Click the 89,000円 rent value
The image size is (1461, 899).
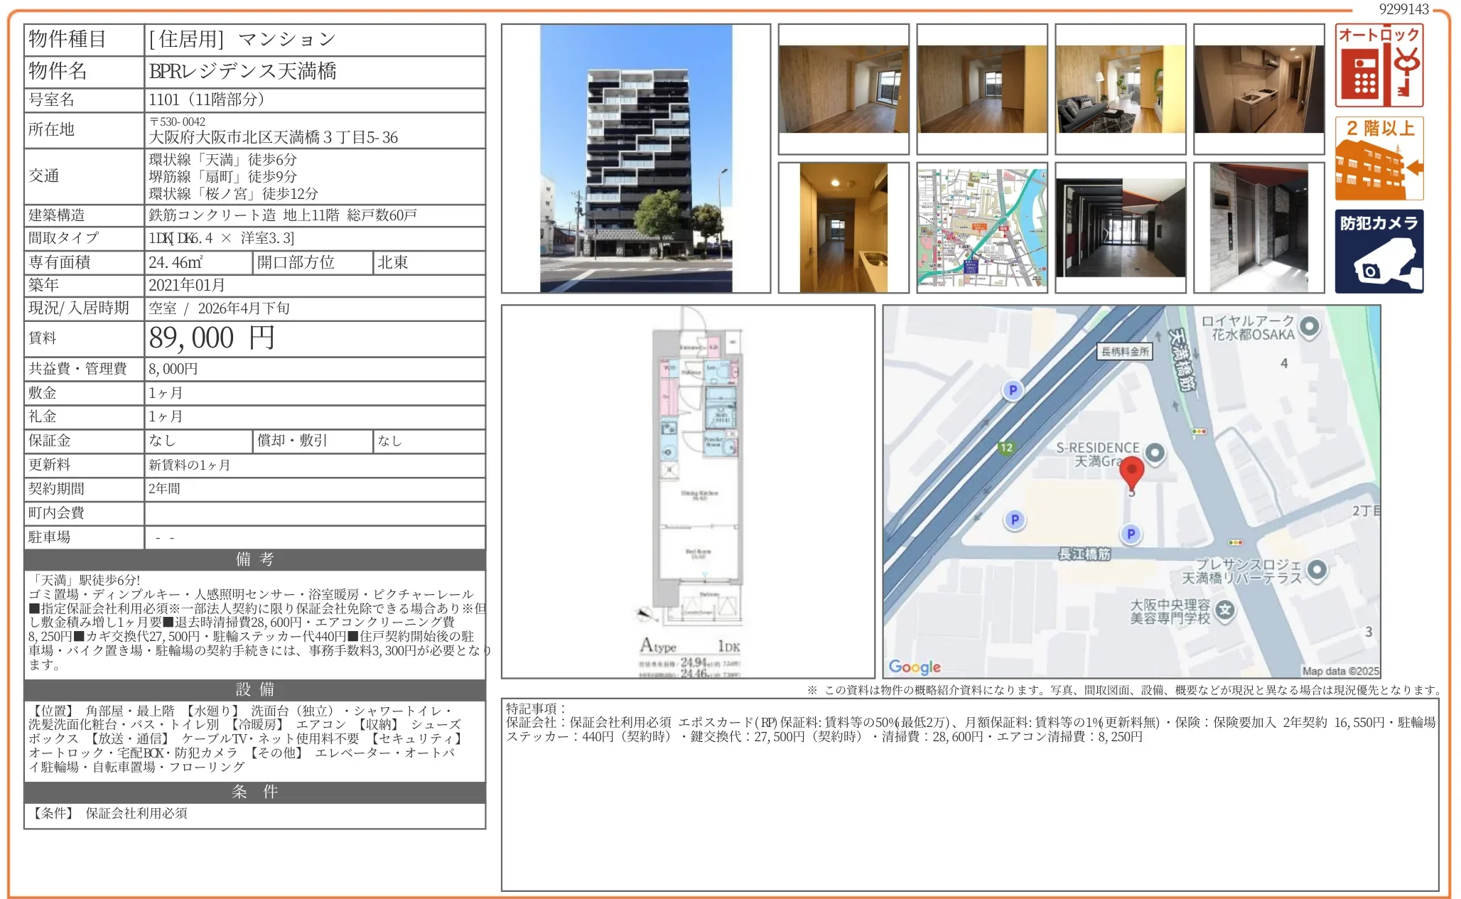tap(212, 338)
